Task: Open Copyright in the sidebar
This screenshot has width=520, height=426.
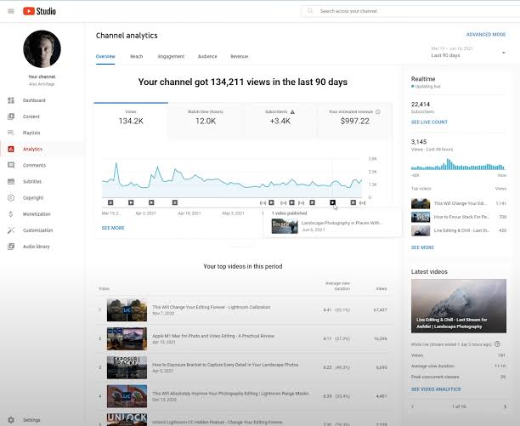Action: click(x=33, y=198)
